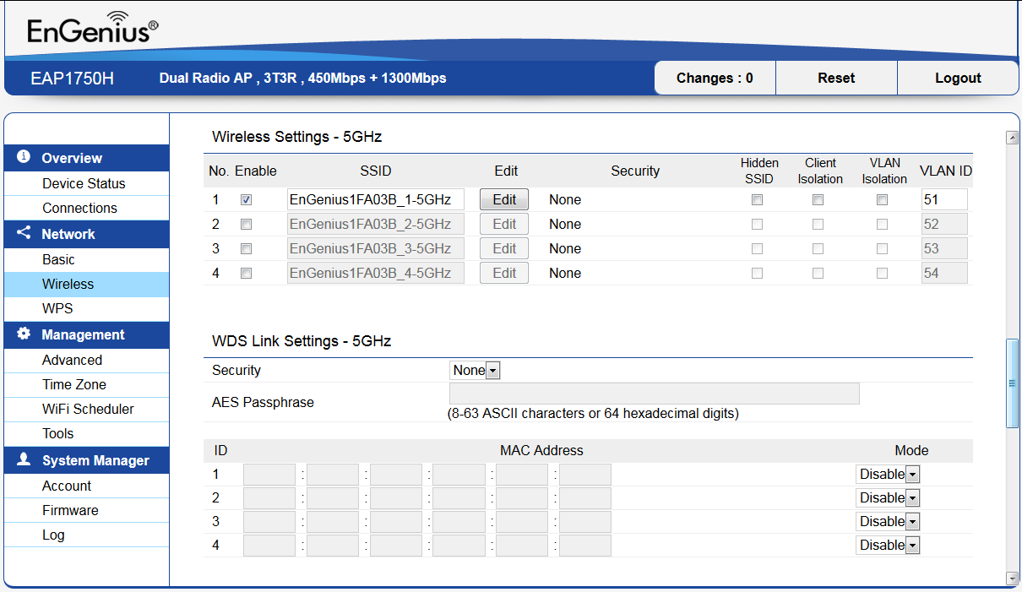Focus the VLAN ID field containing 51

click(944, 200)
